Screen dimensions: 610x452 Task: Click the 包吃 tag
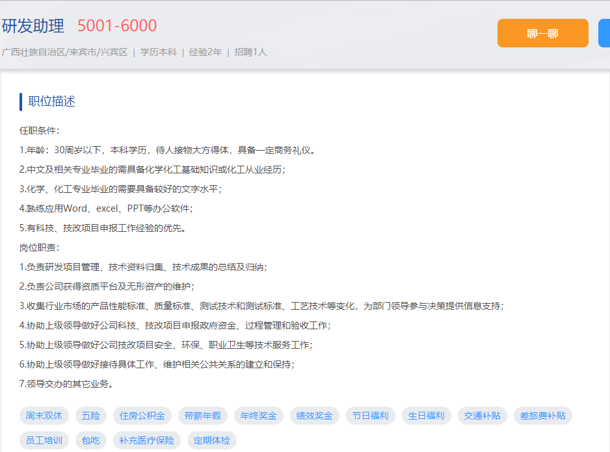coord(90,440)
